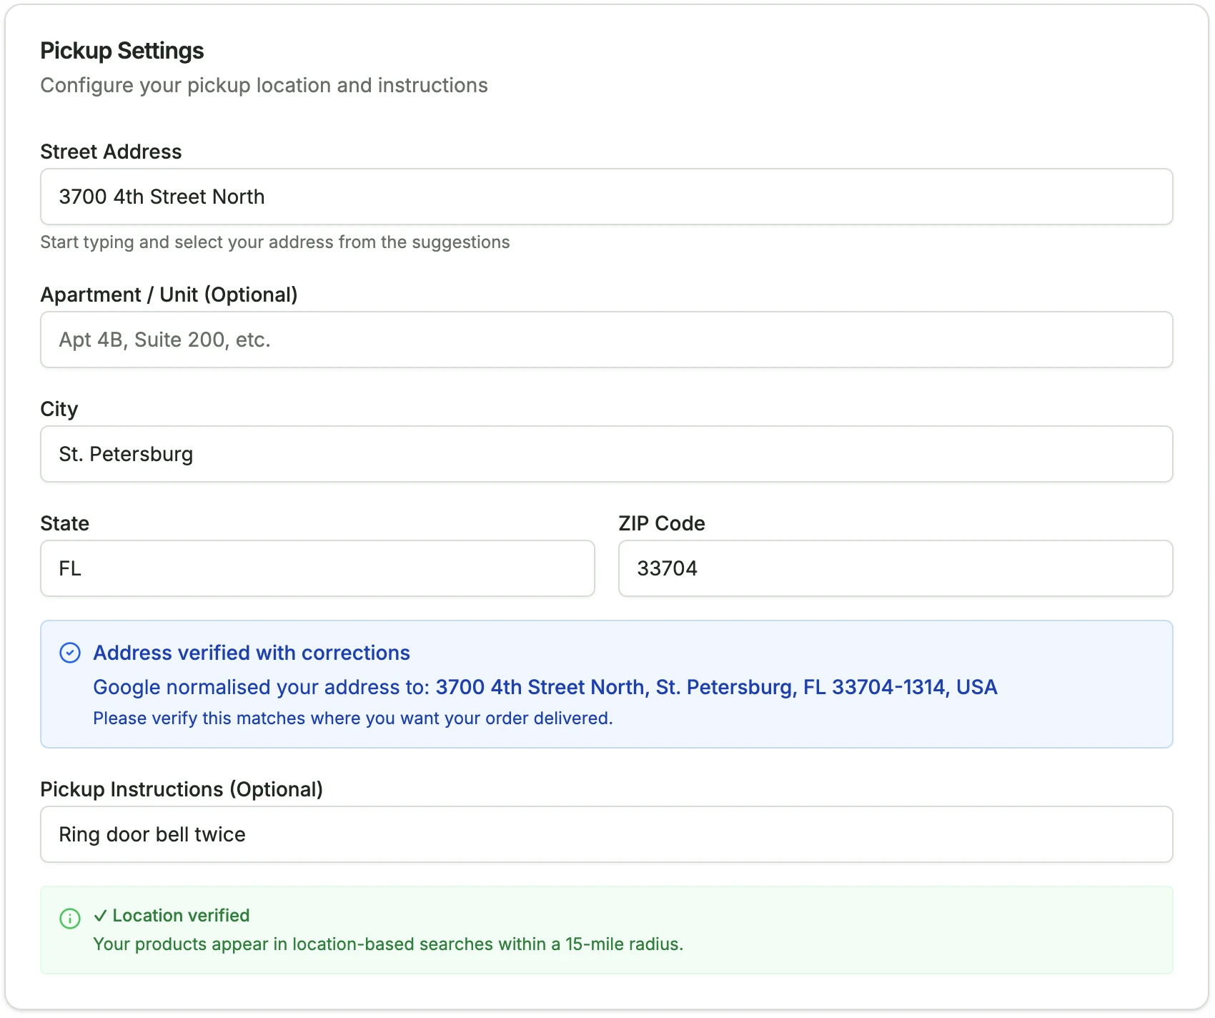Click the green info icon

pyautogui.click(x=70, y=919)
